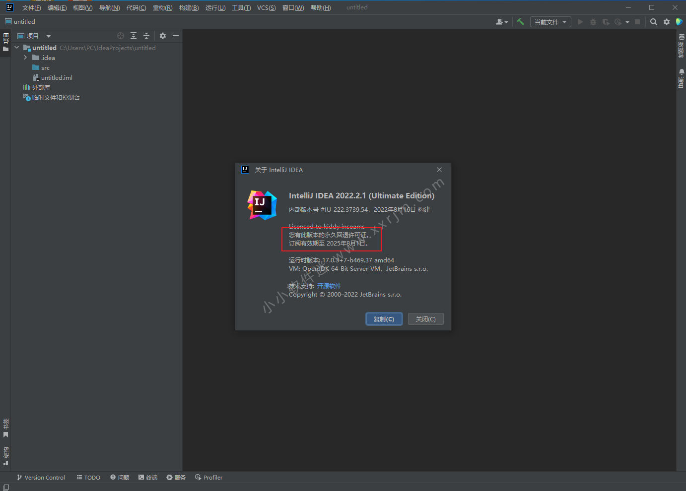686x491 pixels.
Task: Open the Version Control tool window tab
Action: 41,478
